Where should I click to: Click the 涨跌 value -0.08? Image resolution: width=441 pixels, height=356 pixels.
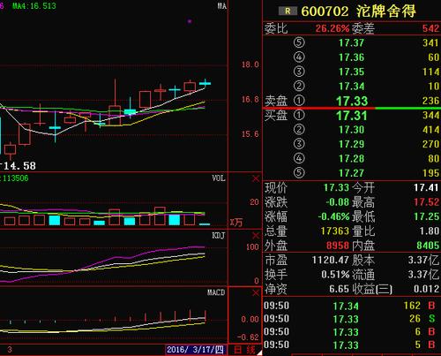(337, 202)
